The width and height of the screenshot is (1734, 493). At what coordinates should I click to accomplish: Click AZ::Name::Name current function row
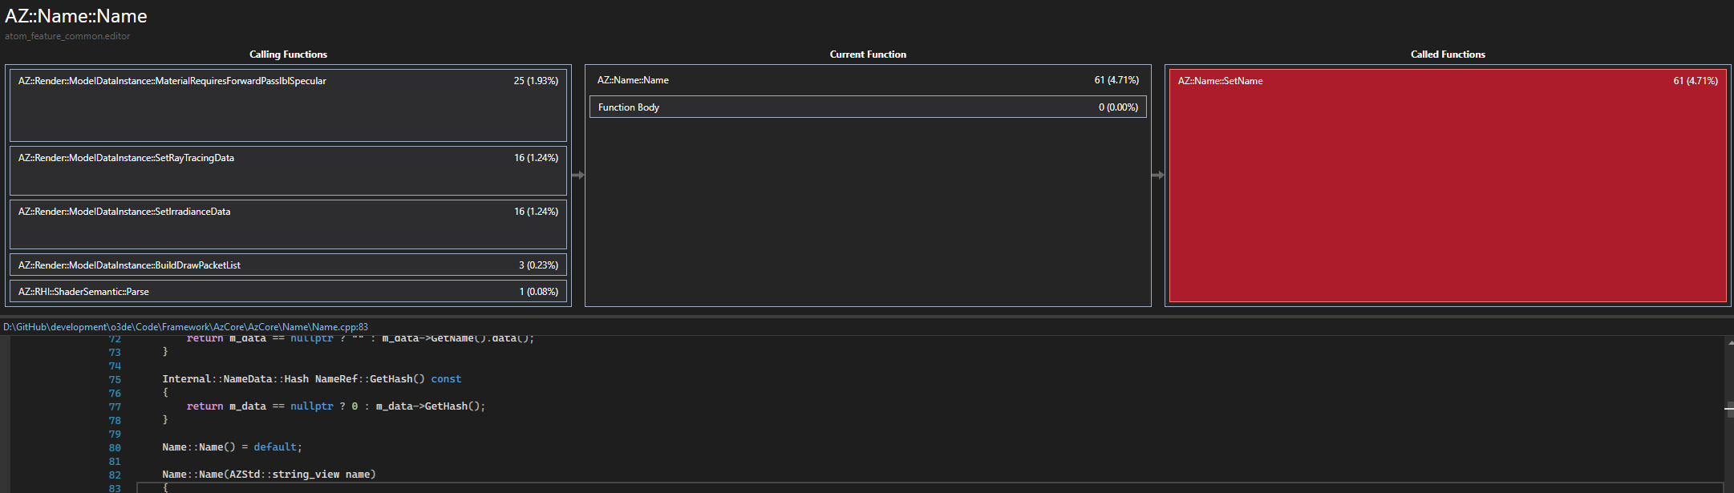coord(868,80)
